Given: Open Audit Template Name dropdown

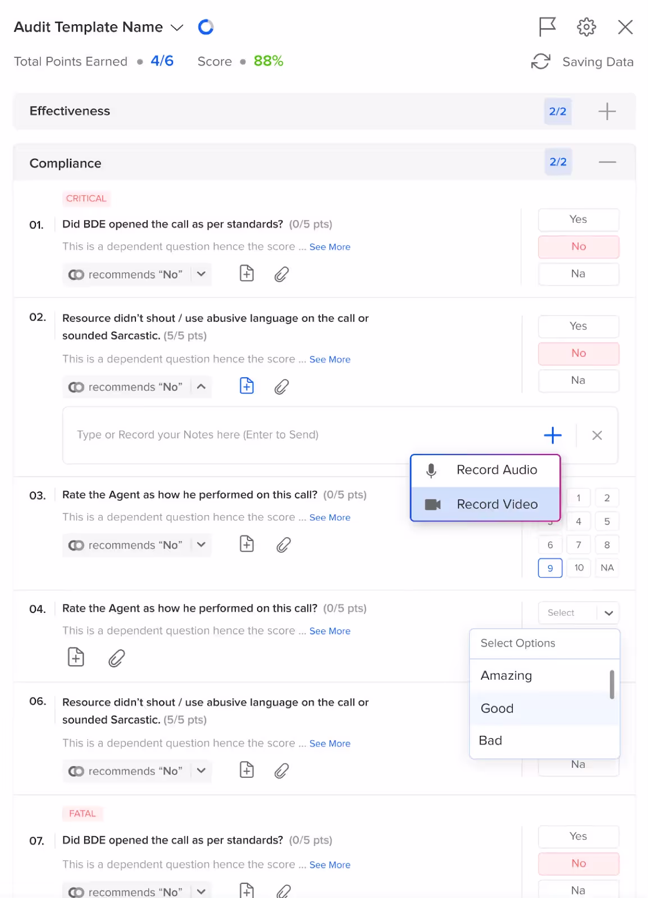Looking at the screenshot, I should click(x=177, y=28).
